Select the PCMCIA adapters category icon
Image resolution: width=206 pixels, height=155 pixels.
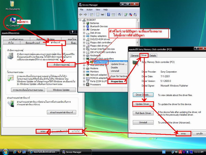(88, 78)
